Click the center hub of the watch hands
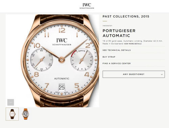The height and width of the screenshot is (128, 169). (x=62, y=59)
